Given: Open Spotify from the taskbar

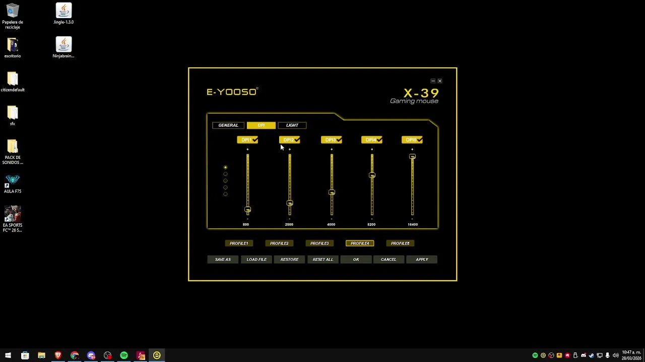Looking at the screenshot, I should 124,355.
